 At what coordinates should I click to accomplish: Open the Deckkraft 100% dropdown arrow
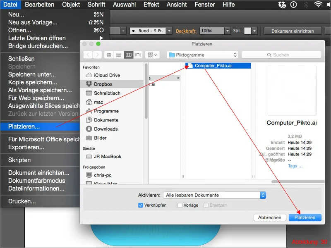tap(227, 31)
